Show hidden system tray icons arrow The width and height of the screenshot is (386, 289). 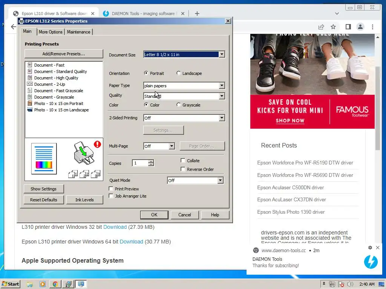click(324, 284)
